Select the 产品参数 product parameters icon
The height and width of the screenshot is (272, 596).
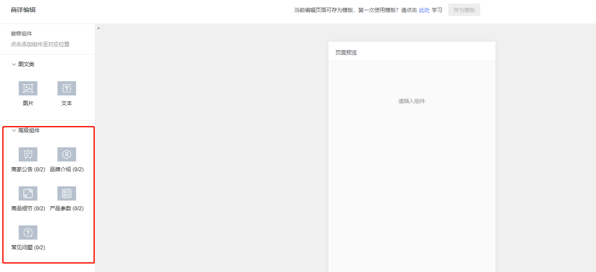(x=67, y=193)
